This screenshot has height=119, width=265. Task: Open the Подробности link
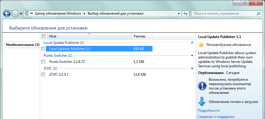point(208,111)
